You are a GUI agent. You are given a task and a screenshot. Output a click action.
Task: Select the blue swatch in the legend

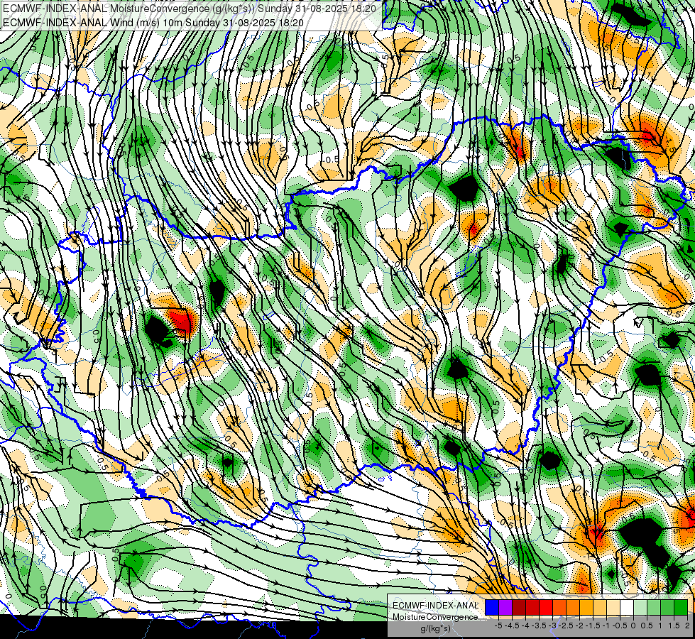(x=492, y=607)
